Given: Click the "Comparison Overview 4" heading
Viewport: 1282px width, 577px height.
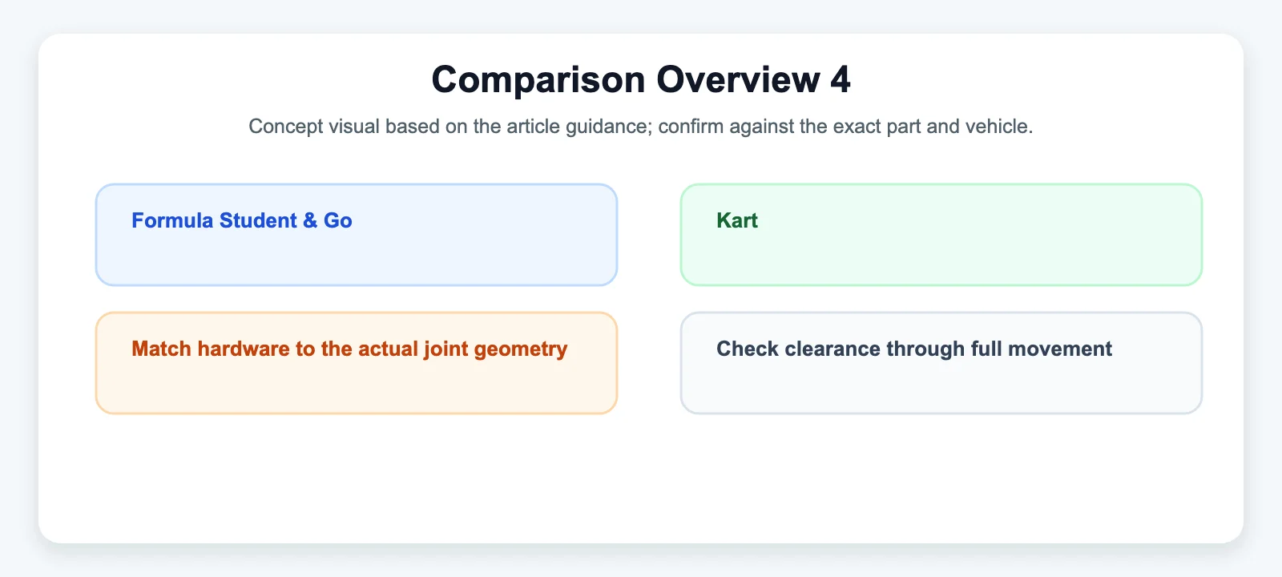Looking at the screenshot, I should [x=641, y=79].
